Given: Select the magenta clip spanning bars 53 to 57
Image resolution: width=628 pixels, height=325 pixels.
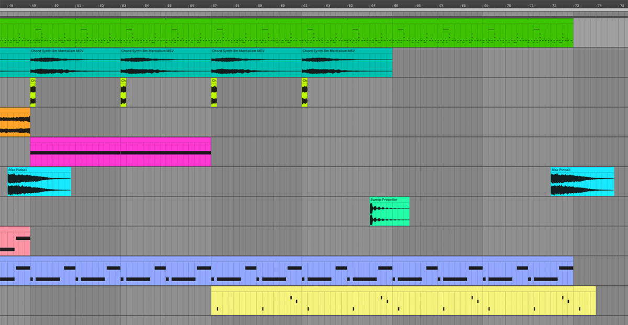Looking at the screenshot, I should pyautogui.click(x=166, y=152).
